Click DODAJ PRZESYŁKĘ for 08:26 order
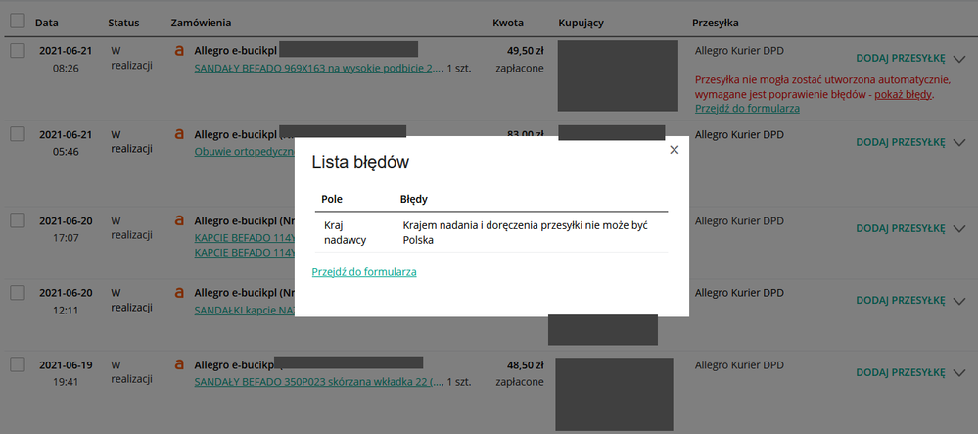This screenshot has height=434, width=978. [901, 59]
